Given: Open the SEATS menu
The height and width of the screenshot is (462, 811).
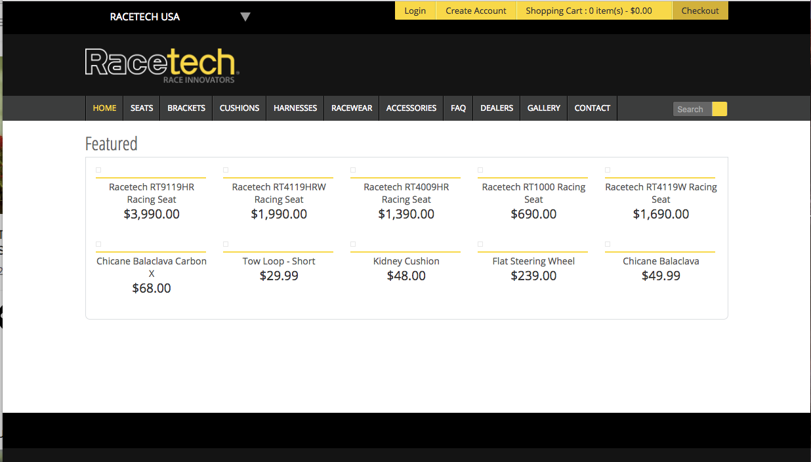Looking at the screenshot, I should tap(142, 108).
